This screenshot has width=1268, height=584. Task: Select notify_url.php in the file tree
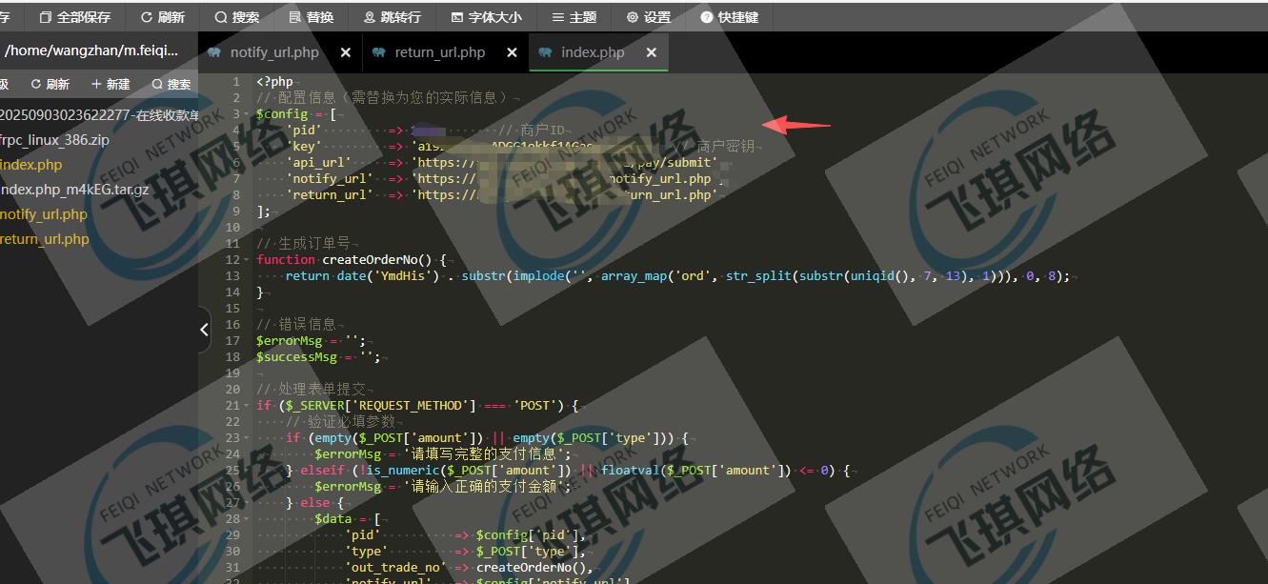pos(44,214)
